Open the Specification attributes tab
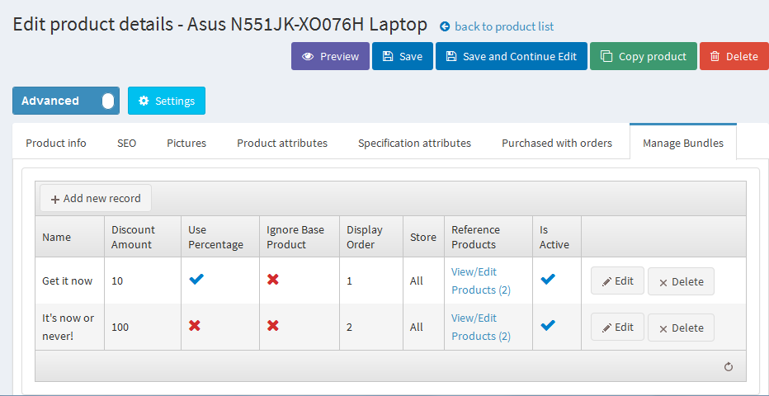The image size is (769, 396). click(x=414, y=143)
